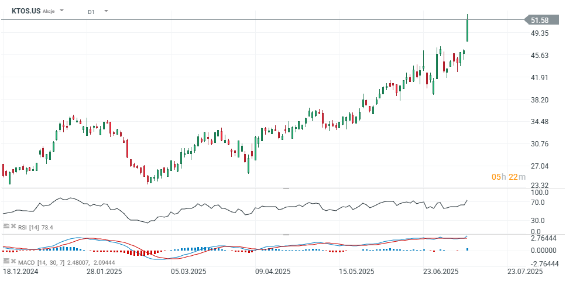Click the 09.04.2025 date label
Screen dimensions: 566x281
(x=273, y=271)
